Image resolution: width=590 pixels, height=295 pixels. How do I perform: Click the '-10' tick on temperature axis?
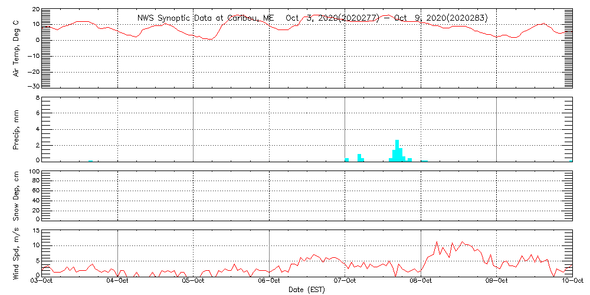click(34, 55)
